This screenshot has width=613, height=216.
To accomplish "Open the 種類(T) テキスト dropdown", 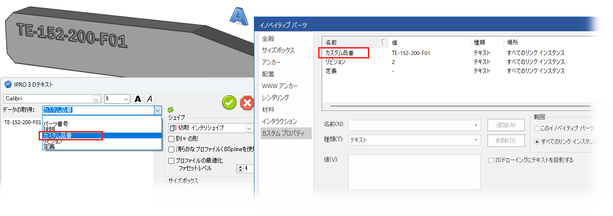I will (x=415, y=140).
